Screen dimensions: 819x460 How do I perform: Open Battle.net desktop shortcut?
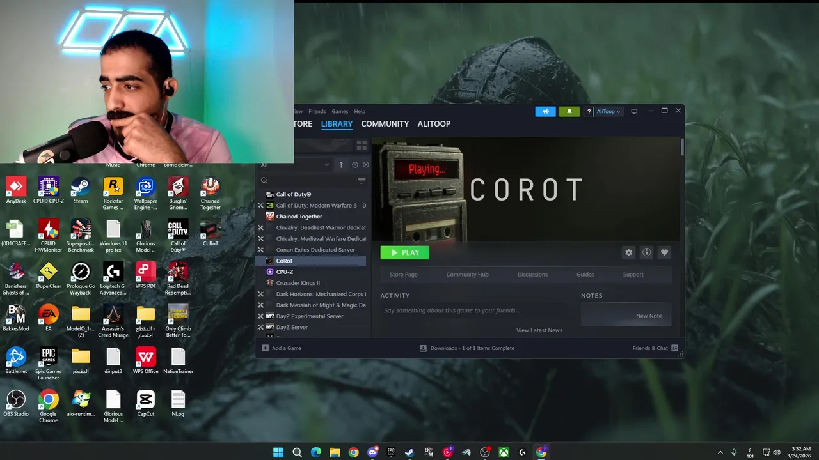point(16,361)
